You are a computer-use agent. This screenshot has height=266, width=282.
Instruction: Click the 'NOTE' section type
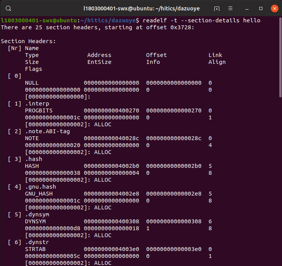(32, 139)
